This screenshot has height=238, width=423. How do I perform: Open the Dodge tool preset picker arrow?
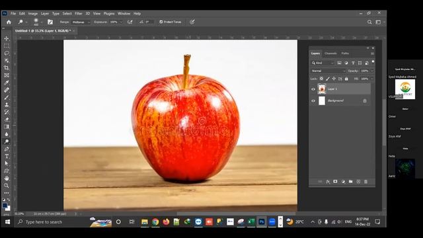(x=26, y=22)
